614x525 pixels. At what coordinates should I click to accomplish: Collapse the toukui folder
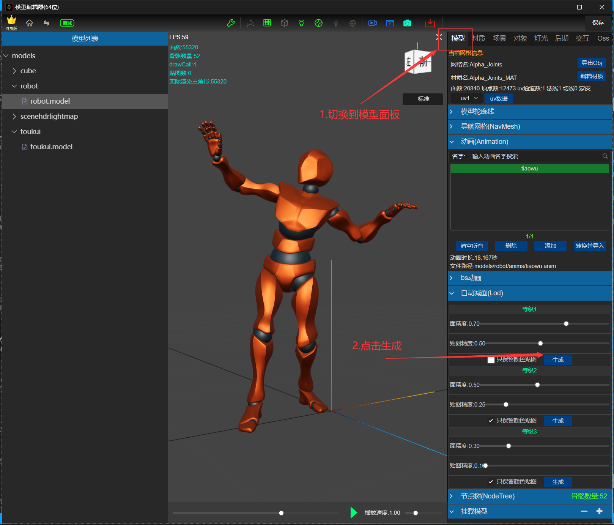pos(14,132)
